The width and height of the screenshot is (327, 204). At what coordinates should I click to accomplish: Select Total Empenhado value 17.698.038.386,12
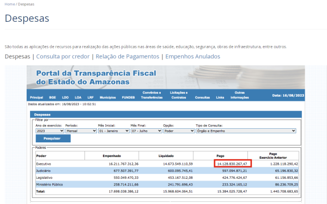(x=124, y=191)
